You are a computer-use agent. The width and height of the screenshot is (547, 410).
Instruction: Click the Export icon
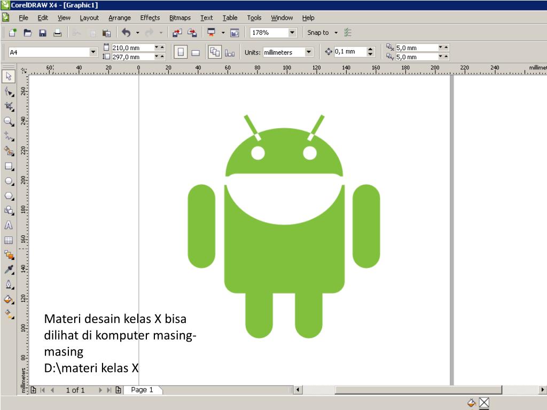(x=192, y=33)
